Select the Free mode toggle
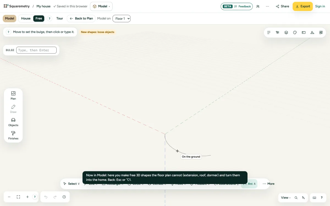 39,18
